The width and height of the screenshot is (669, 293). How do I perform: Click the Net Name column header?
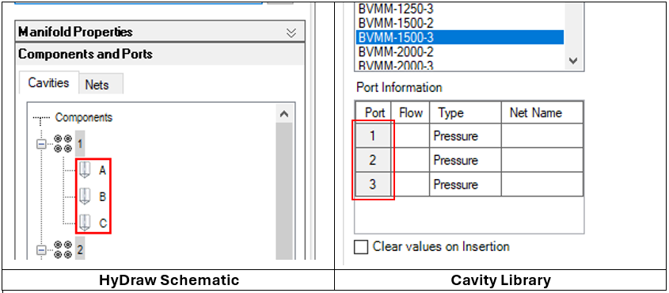coord(542,113)
